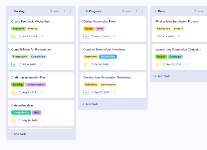The width and height of the screenshot is (207, 150).
Task: Click description icon on Create Feedback Mechanism card
Action: [x=42, y=37]
